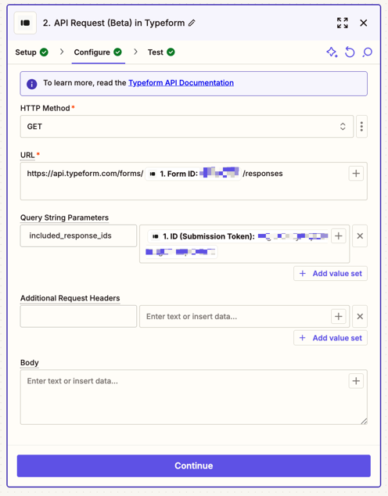
Task: Rename step using pencil edit icon
Action: 192,23
